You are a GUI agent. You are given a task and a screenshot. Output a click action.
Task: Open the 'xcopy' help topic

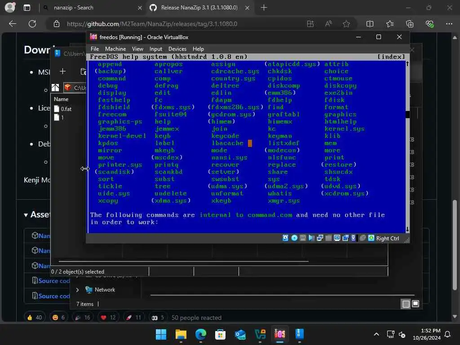tap(108, 201)
